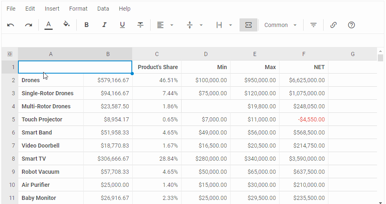386x204 pixels.
Task: Select the "$579,166.67" cell
Action: (x=108, y=80)
